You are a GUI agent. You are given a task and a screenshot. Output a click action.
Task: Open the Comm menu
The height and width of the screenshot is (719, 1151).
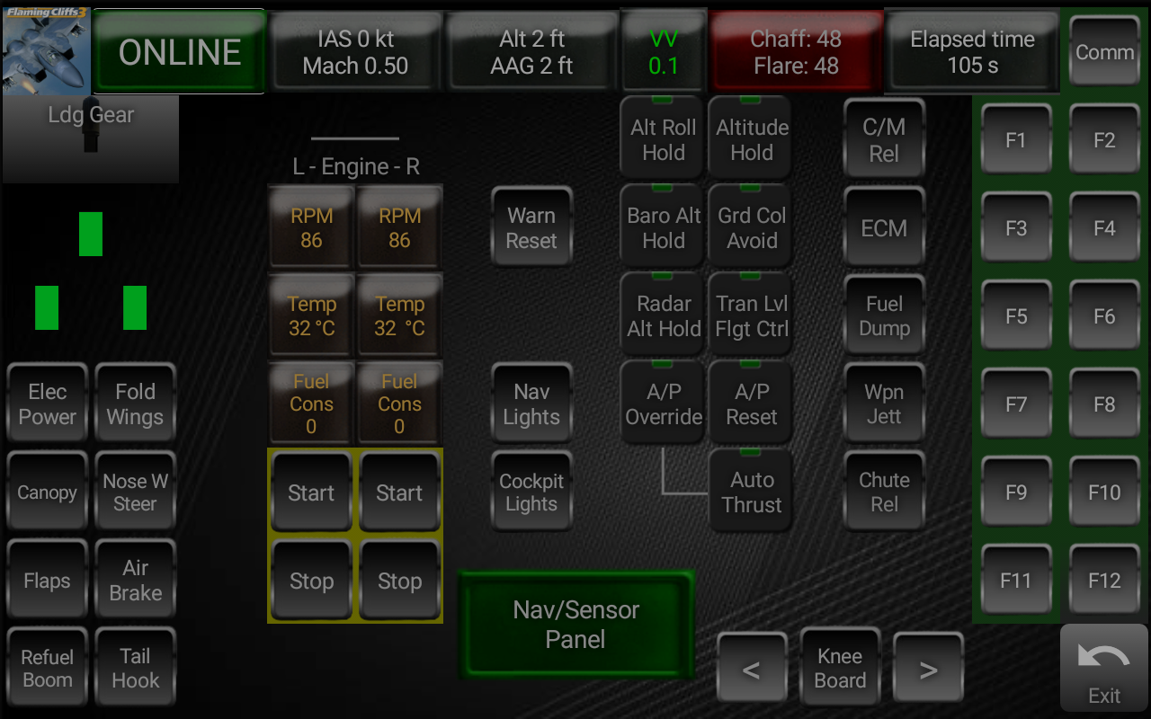click(1104, 52)
